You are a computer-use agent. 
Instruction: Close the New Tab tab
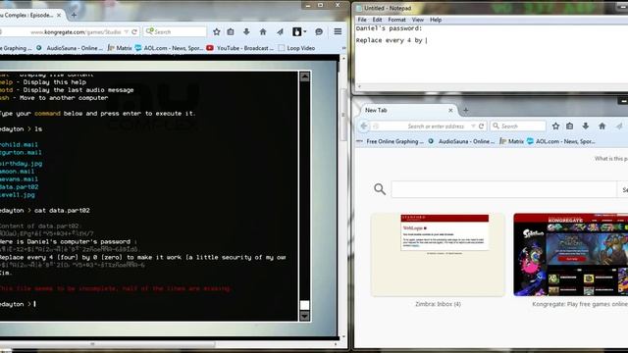coord(450,110)
